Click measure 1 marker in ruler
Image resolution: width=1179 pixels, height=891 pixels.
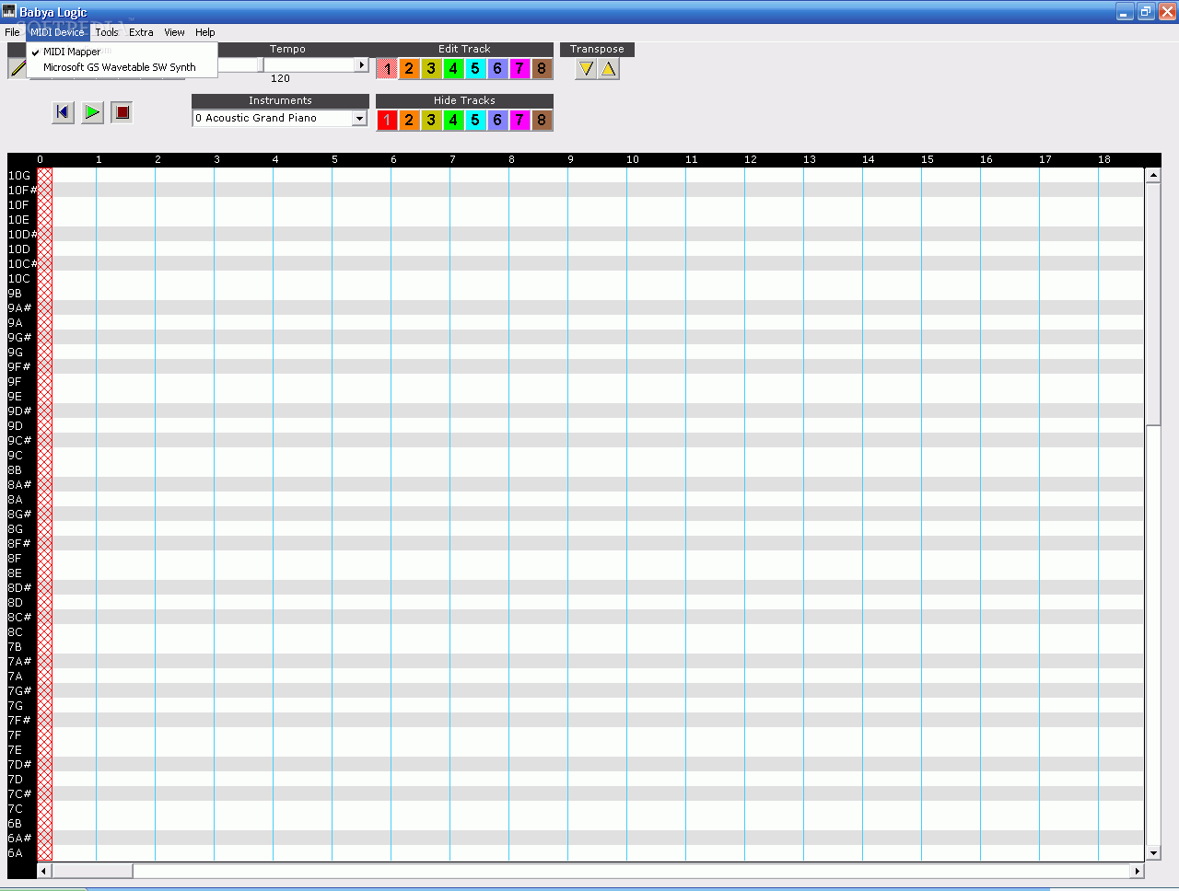click(99, 159)
